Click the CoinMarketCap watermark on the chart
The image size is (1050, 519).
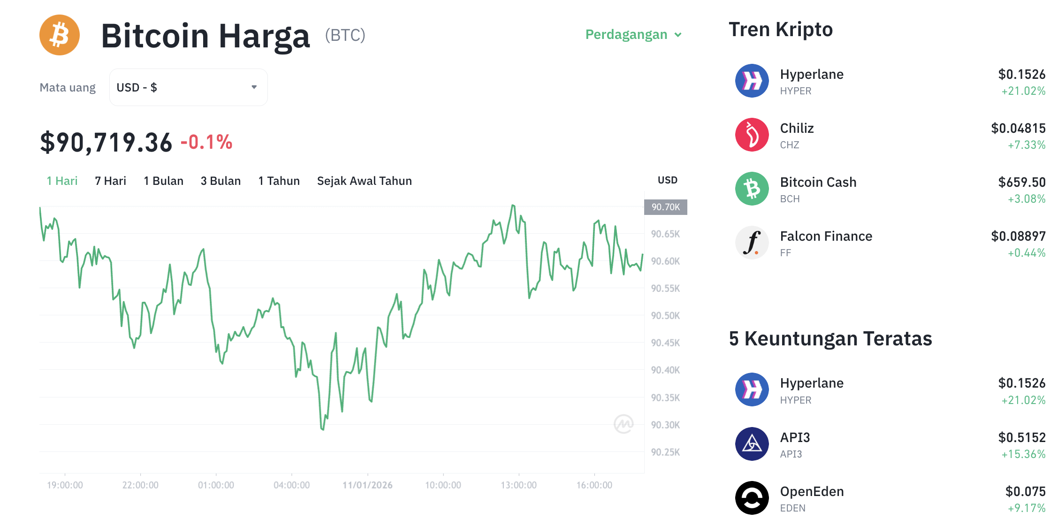coord(624,424)
